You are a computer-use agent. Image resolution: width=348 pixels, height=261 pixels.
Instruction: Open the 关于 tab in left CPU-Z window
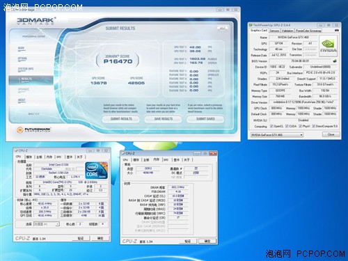tap(80, 157)
